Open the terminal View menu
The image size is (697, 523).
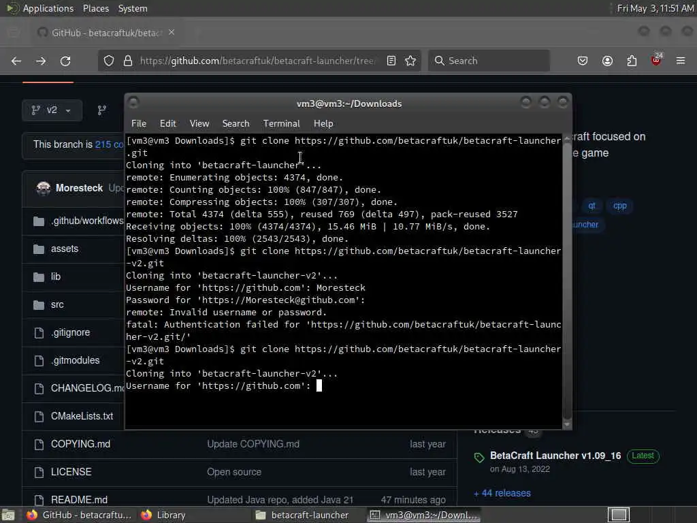point(199,124)
